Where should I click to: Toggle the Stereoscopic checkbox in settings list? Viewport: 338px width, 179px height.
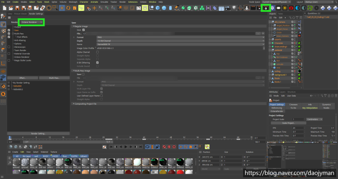(x=9, y=47)
